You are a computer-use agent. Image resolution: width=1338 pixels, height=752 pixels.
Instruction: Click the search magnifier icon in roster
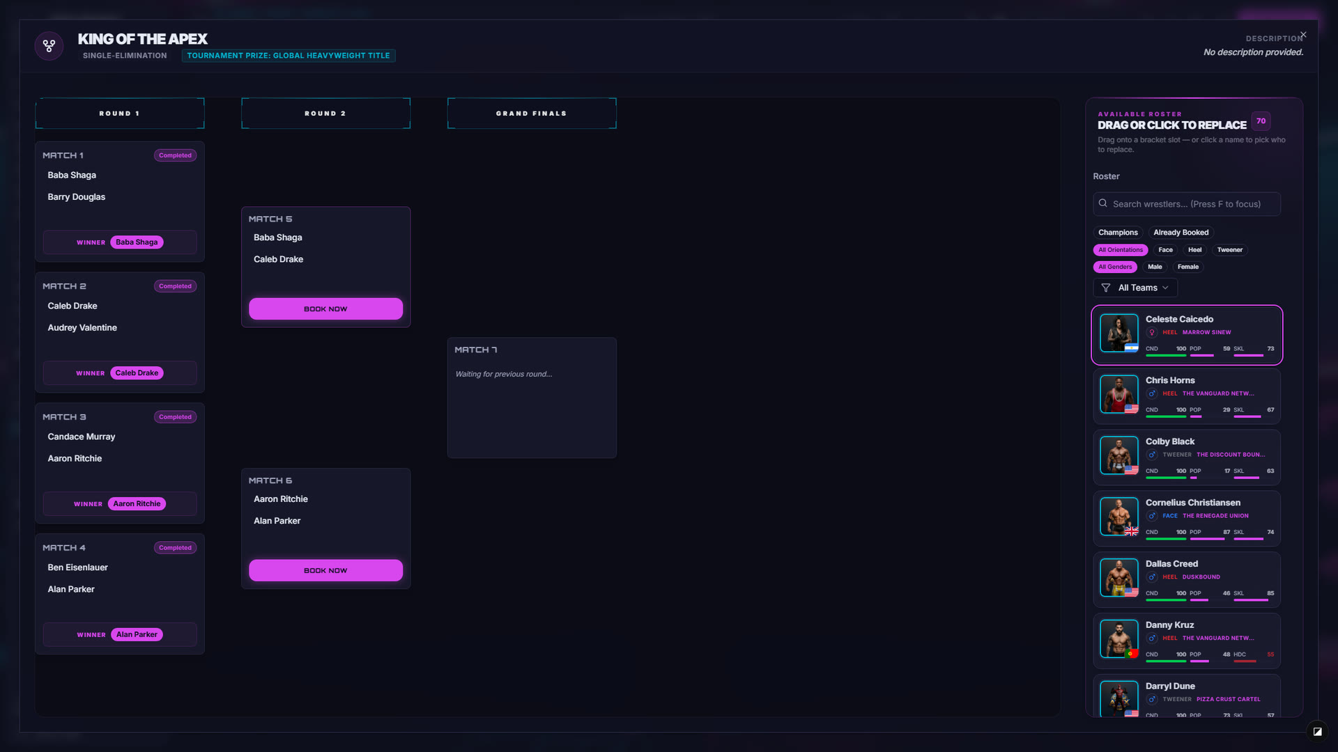tap(1103, 203)
